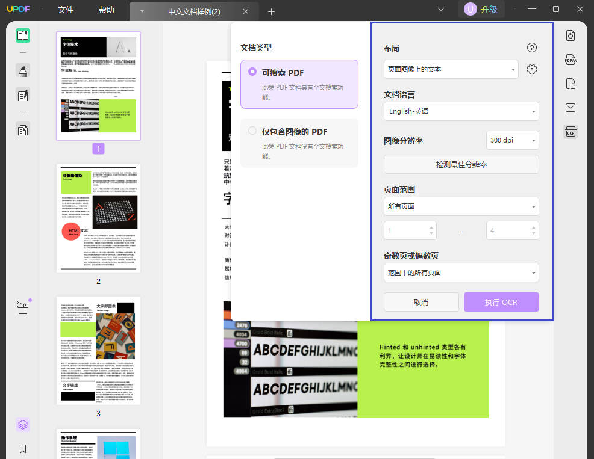Select the page thumbnails panel toggle
This screenshot has height=459, width=594.
(23, 35)
